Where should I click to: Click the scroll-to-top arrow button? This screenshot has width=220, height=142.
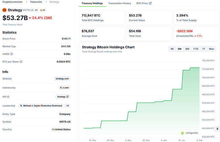click(x=217, y=129)
